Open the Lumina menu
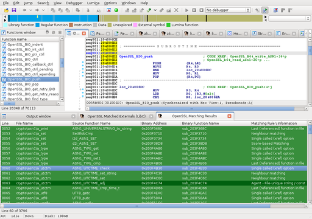Image resolution: width=312 pixels, height=219 pixels. (93, 3)
